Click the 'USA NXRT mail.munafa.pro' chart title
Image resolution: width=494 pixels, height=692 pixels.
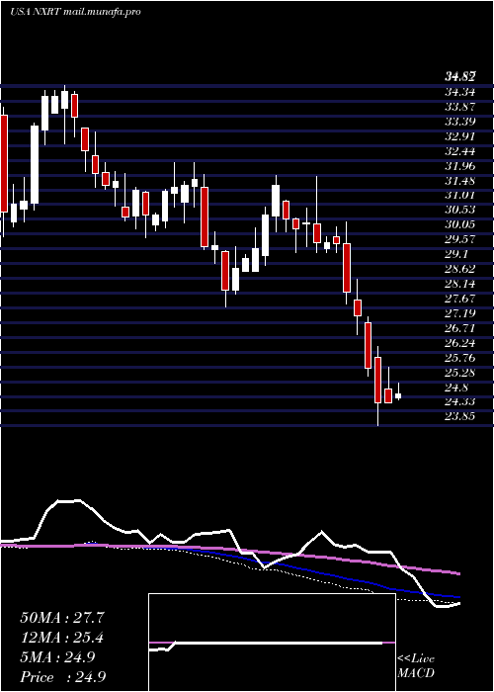tap(75, 12)
